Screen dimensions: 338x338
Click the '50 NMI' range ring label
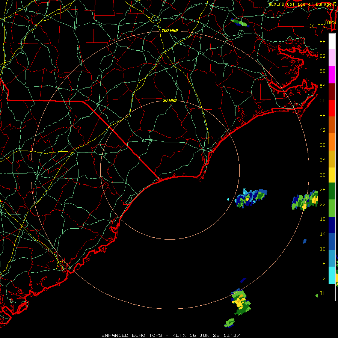[x=170, y=100]
